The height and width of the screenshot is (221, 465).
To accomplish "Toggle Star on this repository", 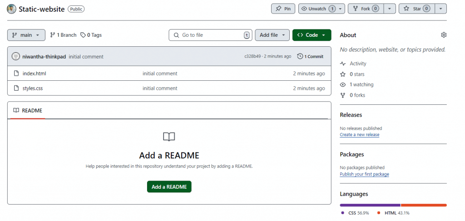I will click(416, 9).
